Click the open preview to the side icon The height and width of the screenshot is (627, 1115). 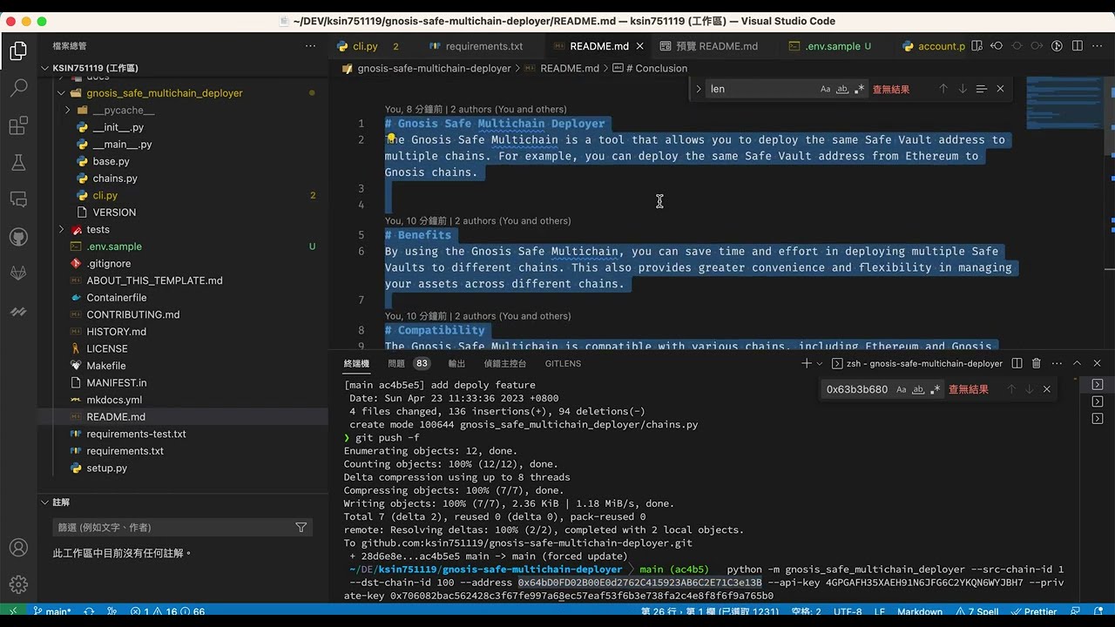coord(976,46)
